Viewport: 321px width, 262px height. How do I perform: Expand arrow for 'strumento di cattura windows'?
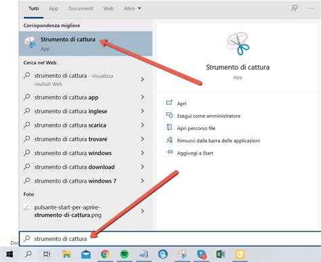pyautogui.click(x=142, y=153)
